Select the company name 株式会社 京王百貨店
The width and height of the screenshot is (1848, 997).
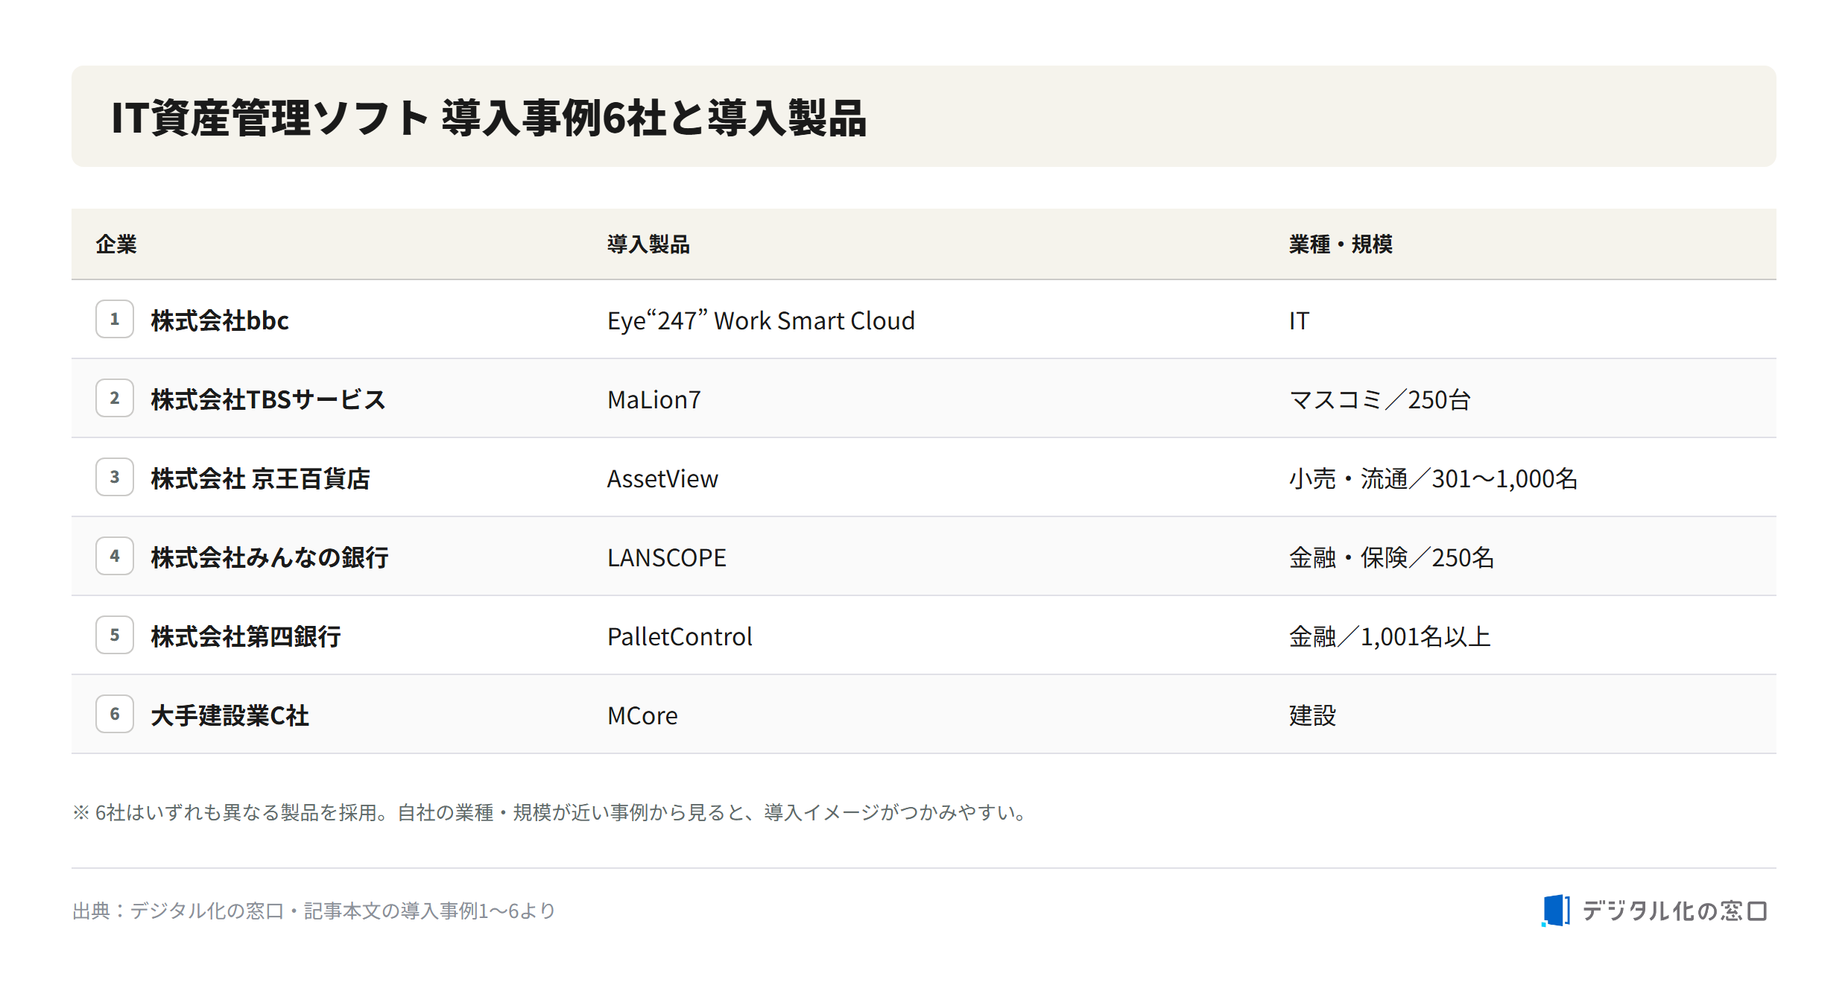click(260, 478)
